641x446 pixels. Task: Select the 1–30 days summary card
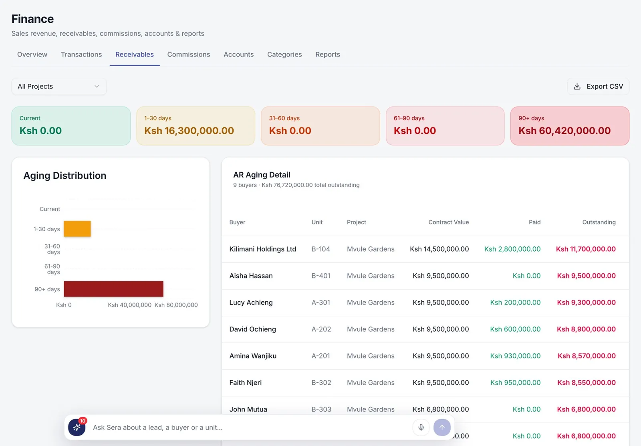196,126
